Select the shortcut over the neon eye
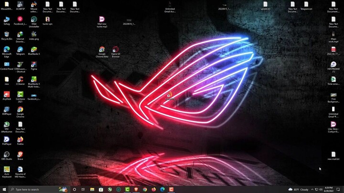344x193 pixels. pos(170,96)
